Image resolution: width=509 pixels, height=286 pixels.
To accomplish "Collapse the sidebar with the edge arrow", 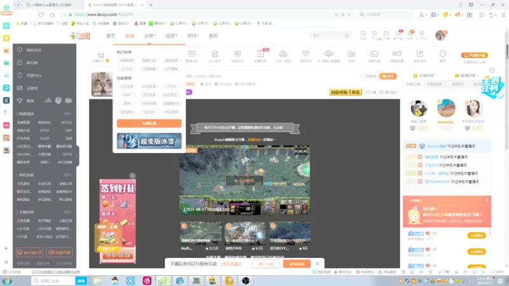I will (77, 156).
